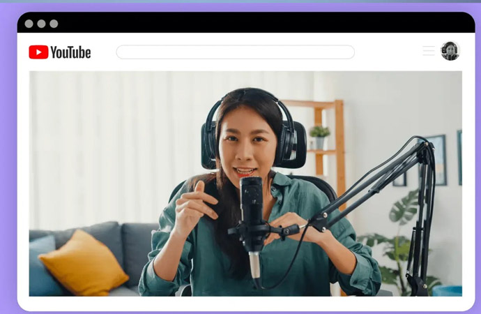Screen dimensions: 481x314
Task: Click inside the YouTube search bar
Action: click(x=235, y=52)
